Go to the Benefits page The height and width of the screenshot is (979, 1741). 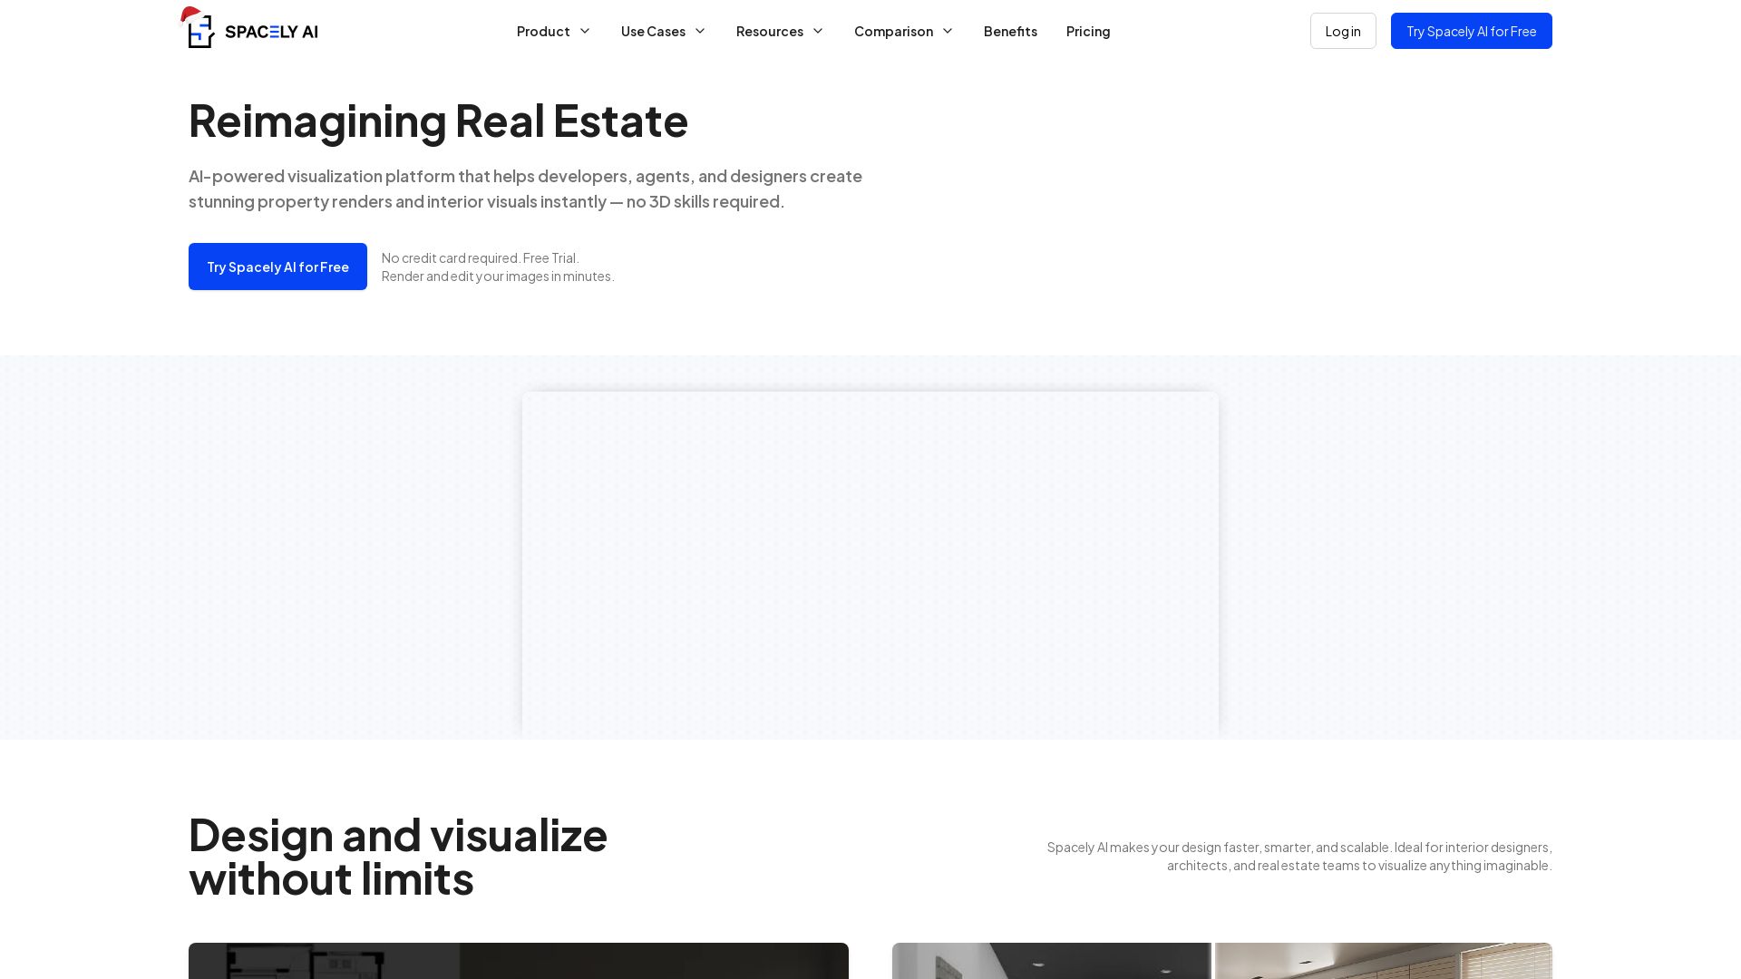click(x=1010, y=31)
